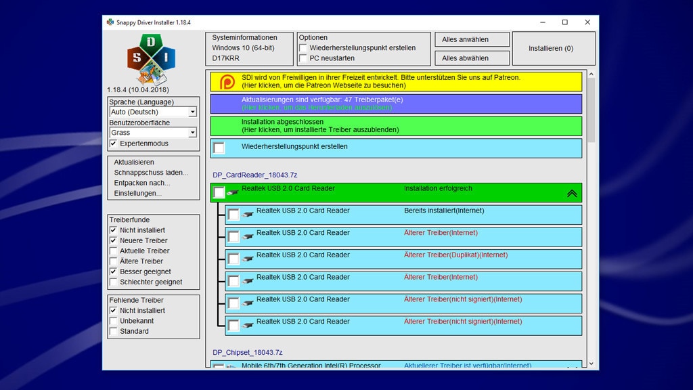Click the D17KRR computer name text
The height and width of the screenshot is (390, 693).
[x=225, y=58]
